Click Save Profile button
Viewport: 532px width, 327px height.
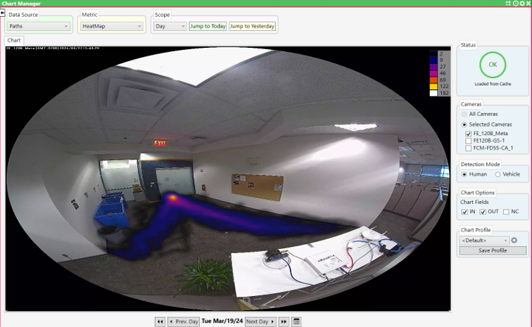pos(493,250)
